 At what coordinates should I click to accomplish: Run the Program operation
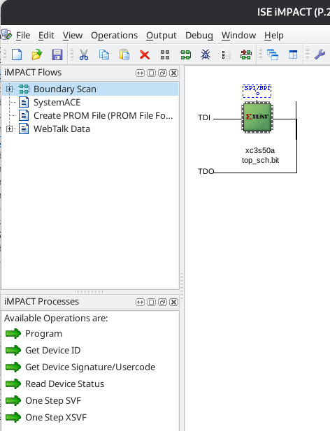point(43,333)
